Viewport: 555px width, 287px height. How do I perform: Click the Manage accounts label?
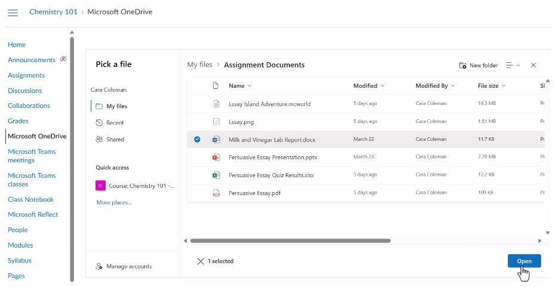pos(129,266)
